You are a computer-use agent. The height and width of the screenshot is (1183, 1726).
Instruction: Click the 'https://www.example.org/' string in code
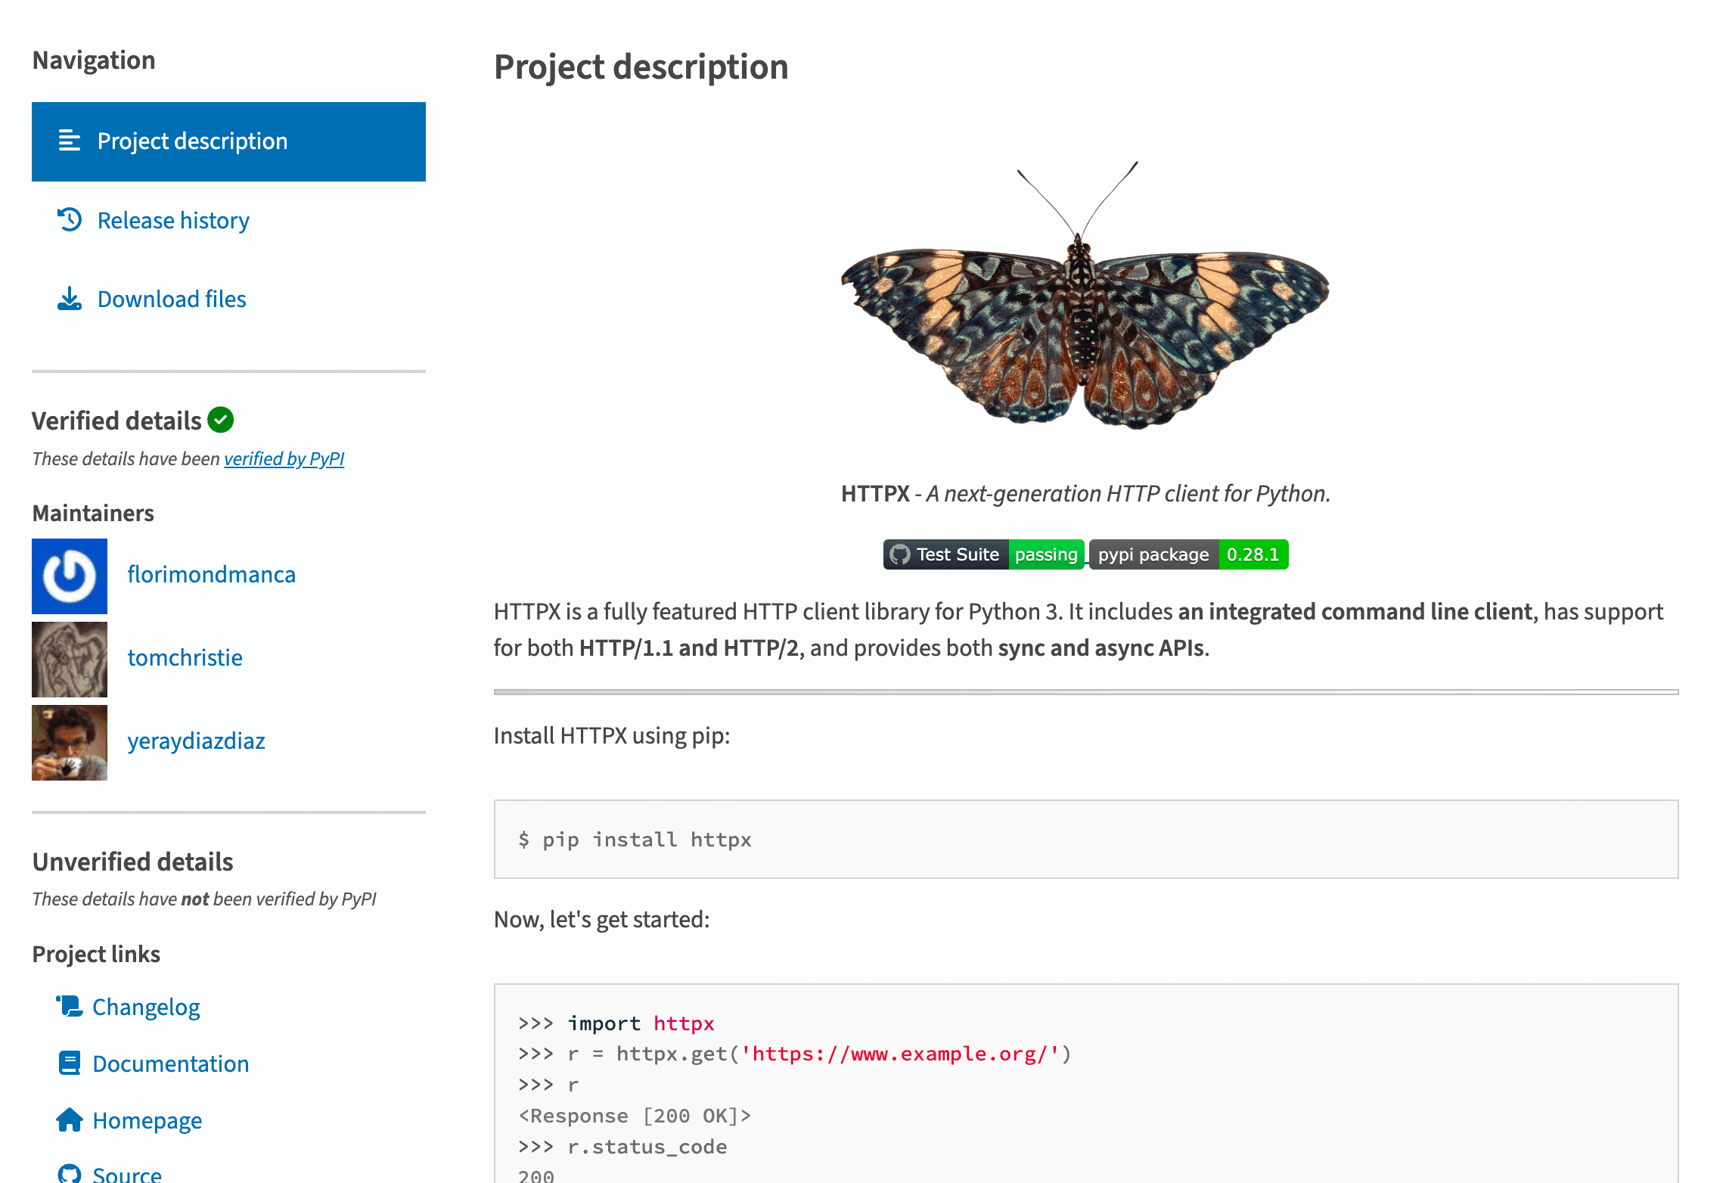(900, 1054)
